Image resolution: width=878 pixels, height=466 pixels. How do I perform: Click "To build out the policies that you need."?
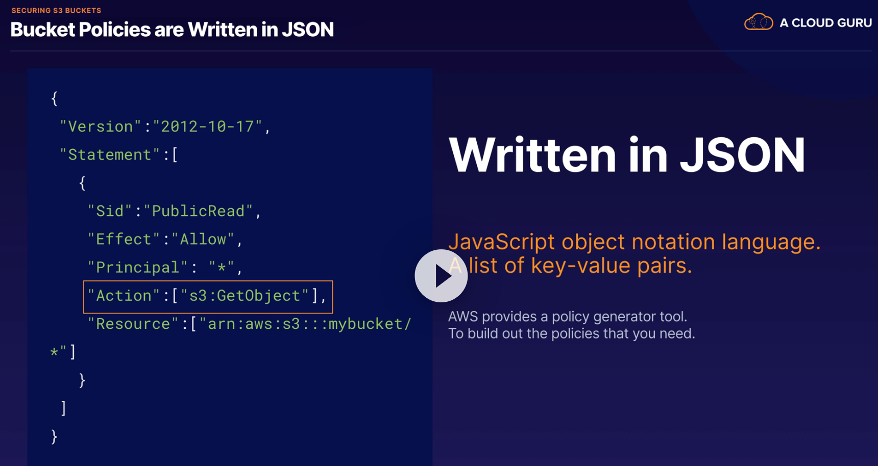pyautogui.click(x=572, y=334)
